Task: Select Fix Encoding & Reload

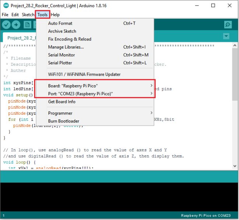Action: tap(95, 39)
